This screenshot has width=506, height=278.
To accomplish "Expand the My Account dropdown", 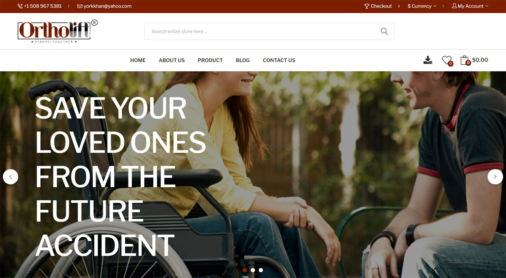I will click(470, 6).
